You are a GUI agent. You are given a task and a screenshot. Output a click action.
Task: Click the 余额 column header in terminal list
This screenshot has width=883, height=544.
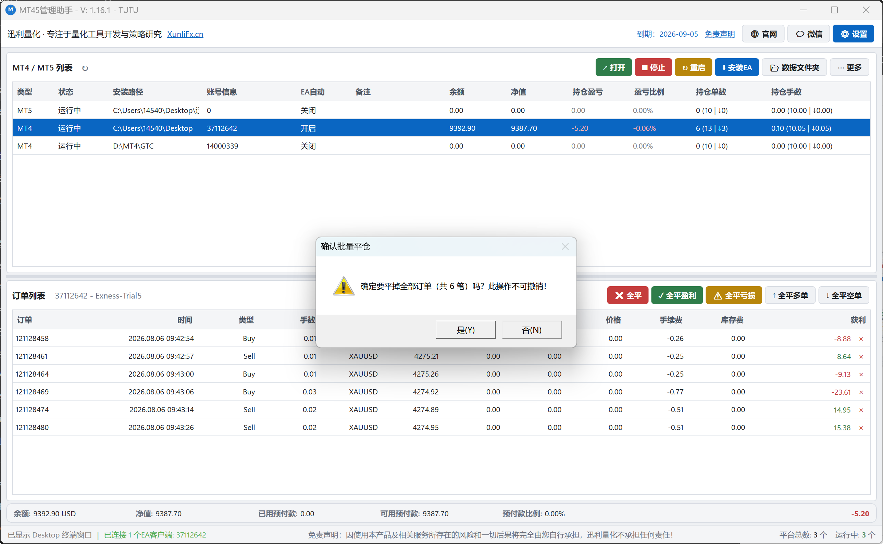(457, 92)
